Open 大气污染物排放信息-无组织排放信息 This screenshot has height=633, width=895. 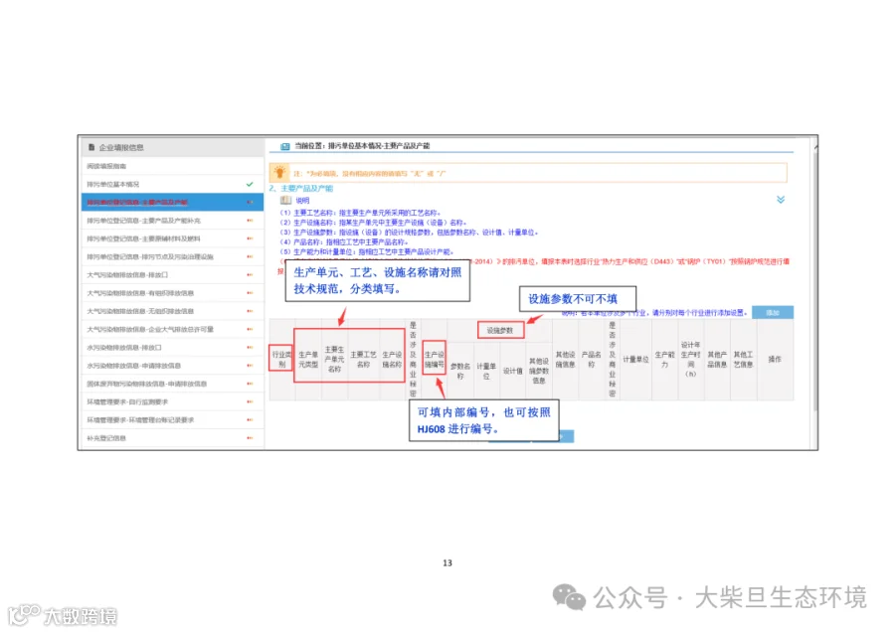[x=173, y=311]
